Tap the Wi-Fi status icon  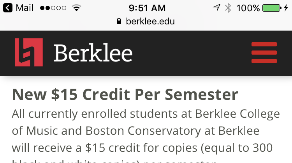point(76,8)
